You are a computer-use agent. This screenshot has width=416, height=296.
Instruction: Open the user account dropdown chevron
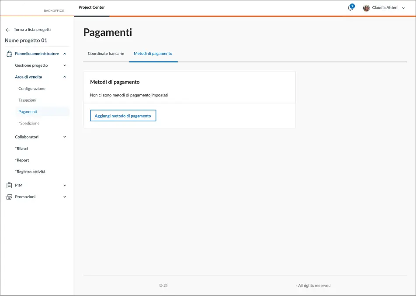pos(403,8)
